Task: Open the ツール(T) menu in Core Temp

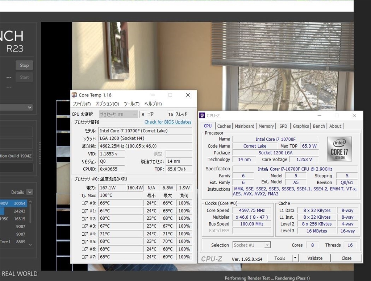Action: coord(132,104)
